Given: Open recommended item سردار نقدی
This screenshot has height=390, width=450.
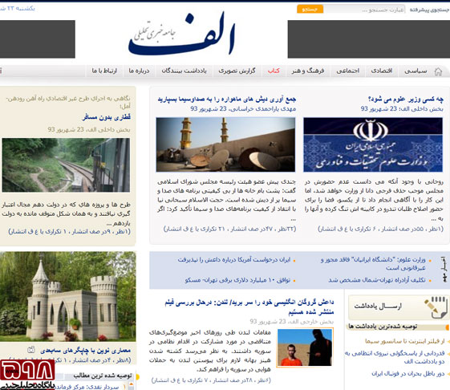Looking at the screenshot, I should [87, 387].
